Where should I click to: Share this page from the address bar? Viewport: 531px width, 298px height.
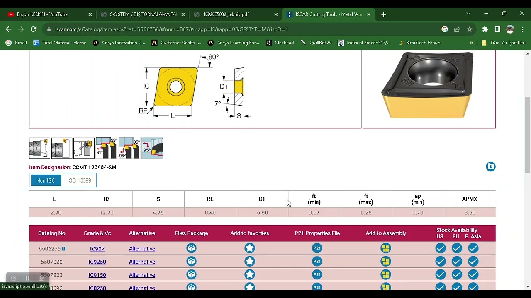tap(457, 29)
